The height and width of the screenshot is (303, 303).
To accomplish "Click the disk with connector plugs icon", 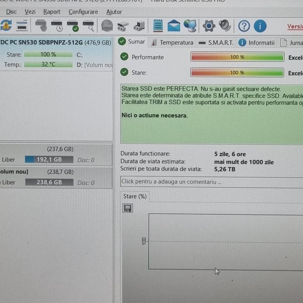I will coord(122,26).
